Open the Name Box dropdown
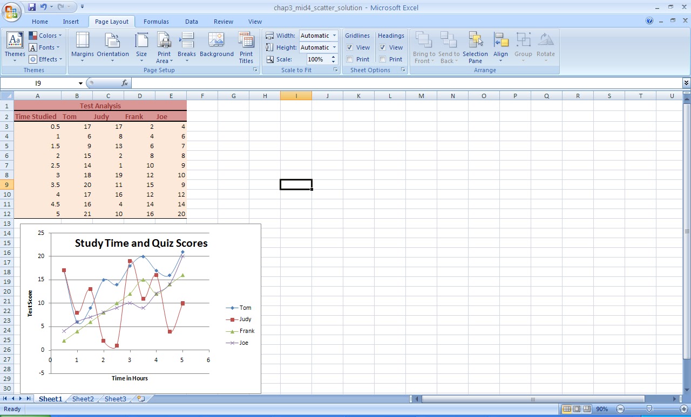 pyautogui.click(x=80, y=83)
